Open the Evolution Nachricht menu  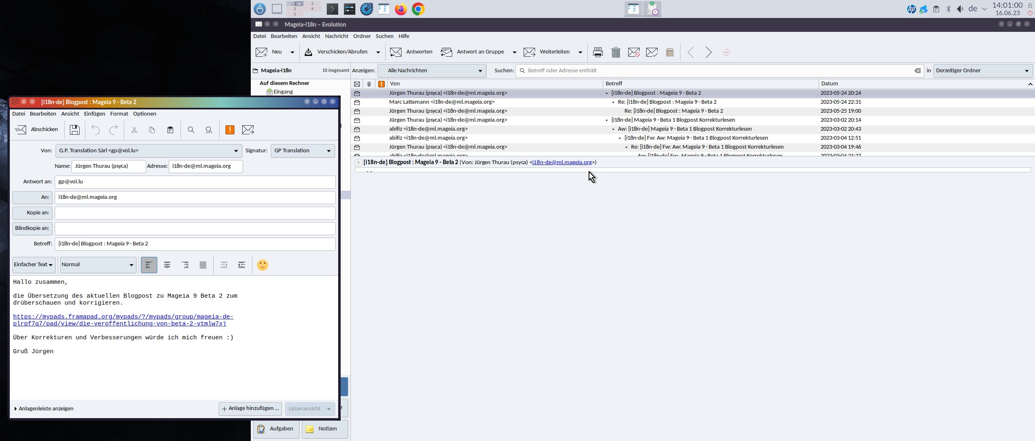pos(337,36)
